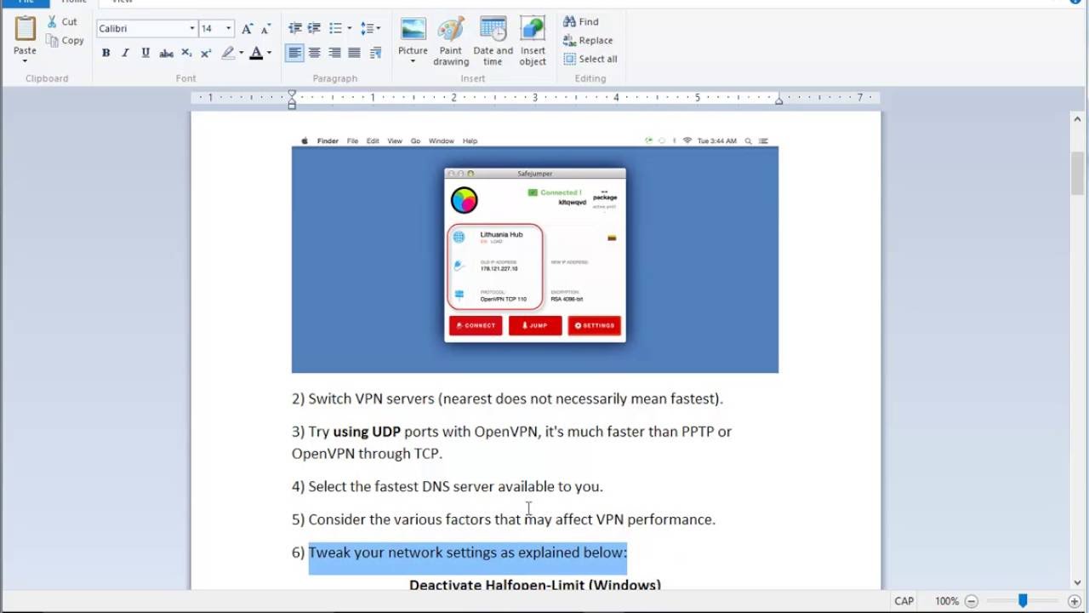Viewport: 1089px width, 613px height.
Task: Center the text alignment
Action: click(x=314, y=53)
